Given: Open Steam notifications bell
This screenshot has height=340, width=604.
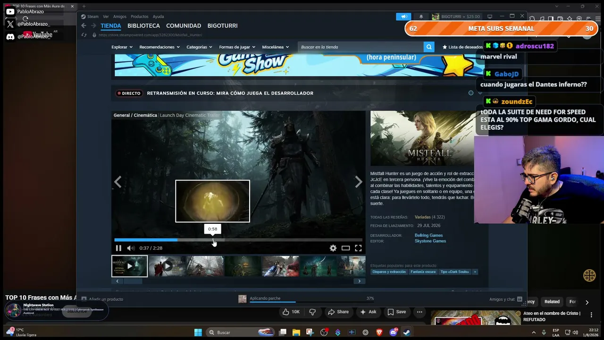Looking at the screenshot, I should pos(421,17).
